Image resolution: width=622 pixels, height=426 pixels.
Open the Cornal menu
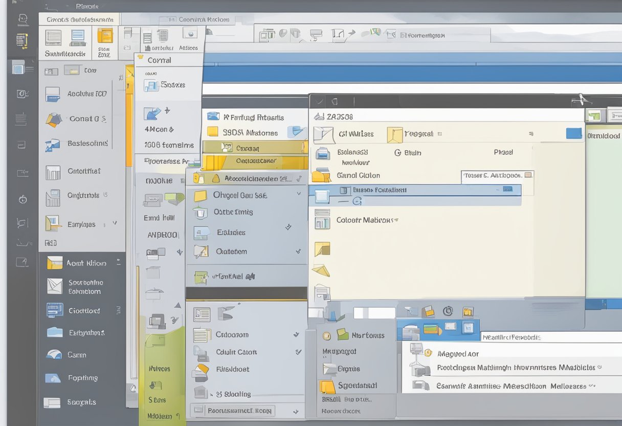click(159, 59)
